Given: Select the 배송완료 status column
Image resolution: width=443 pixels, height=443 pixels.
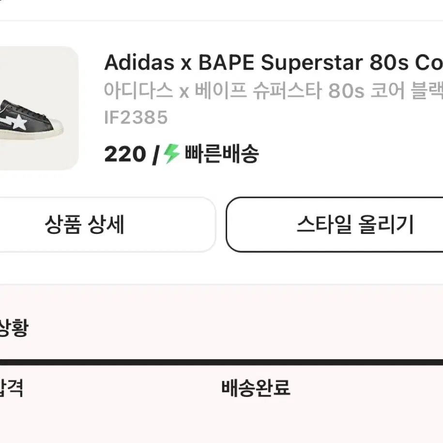Looking at the screenshot, I should coord(256,388).
